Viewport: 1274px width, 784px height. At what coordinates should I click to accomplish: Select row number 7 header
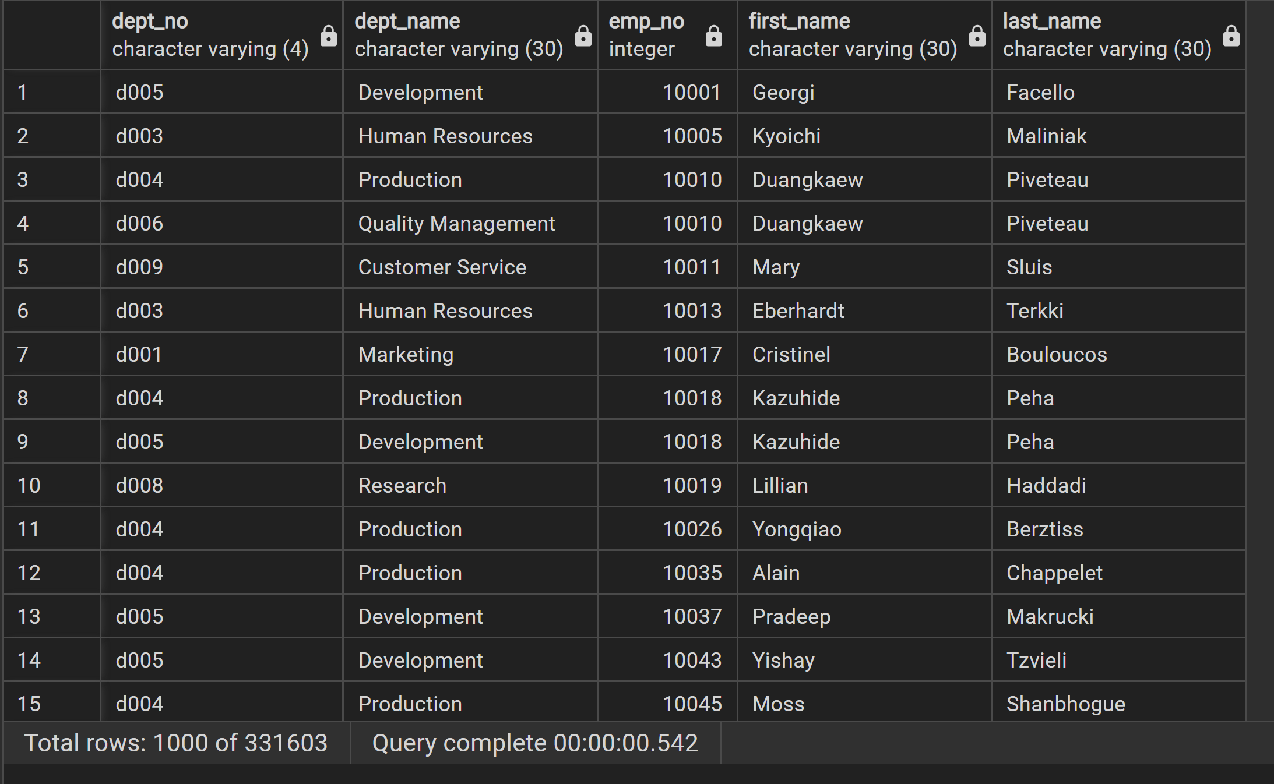tap(51, 354)
